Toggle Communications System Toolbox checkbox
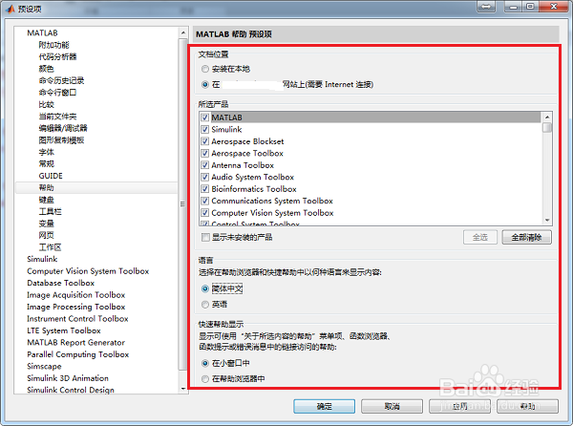 coord(205,201)
